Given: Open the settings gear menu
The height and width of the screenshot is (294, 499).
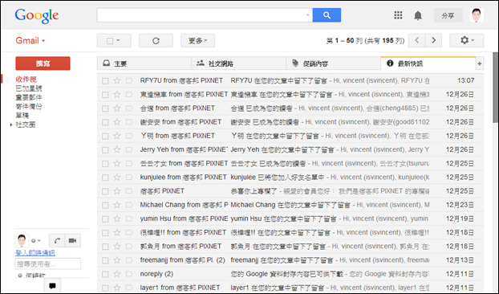Looking at the screenshot, I should click(467, 40).
